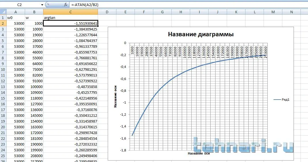This screenshot has height=162, width=308.
Task: Click cell B20 with value 163000
Action: (34, 127)
